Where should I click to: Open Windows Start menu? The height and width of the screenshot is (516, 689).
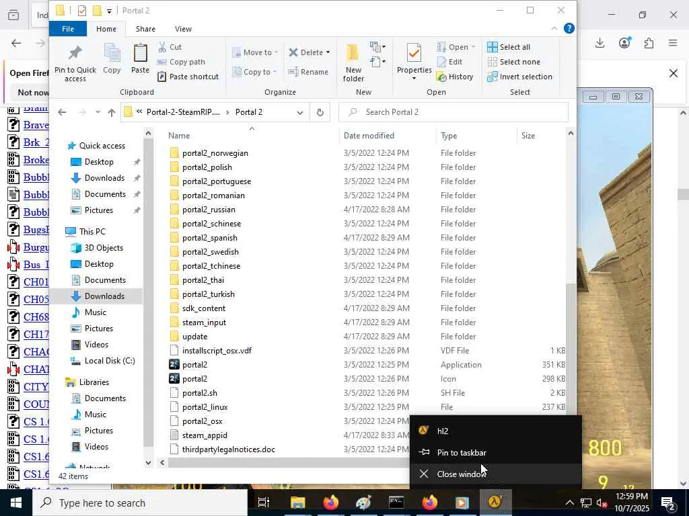[16, 503]
